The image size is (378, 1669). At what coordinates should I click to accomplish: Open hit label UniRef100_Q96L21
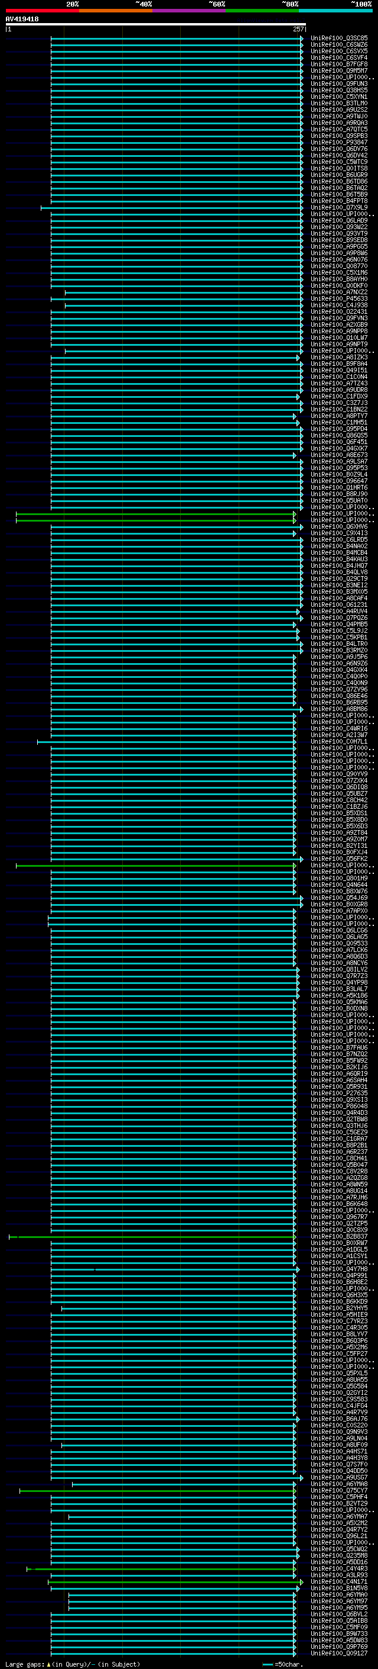339,1536
